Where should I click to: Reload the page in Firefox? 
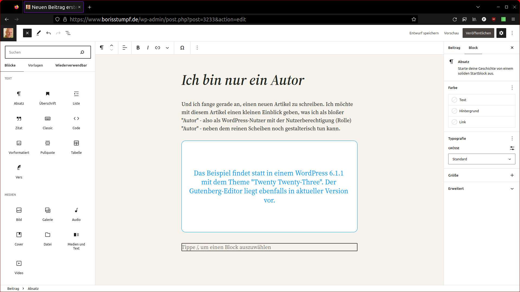click(455, 19)
